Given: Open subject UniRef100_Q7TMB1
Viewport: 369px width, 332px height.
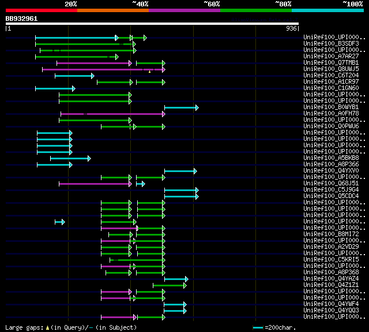Looking at the screenshot, I should (331, 63).
